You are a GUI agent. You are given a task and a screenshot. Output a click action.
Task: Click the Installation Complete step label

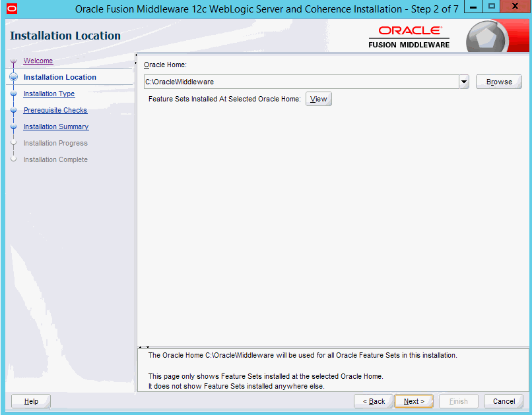click(x=55, y=159)
